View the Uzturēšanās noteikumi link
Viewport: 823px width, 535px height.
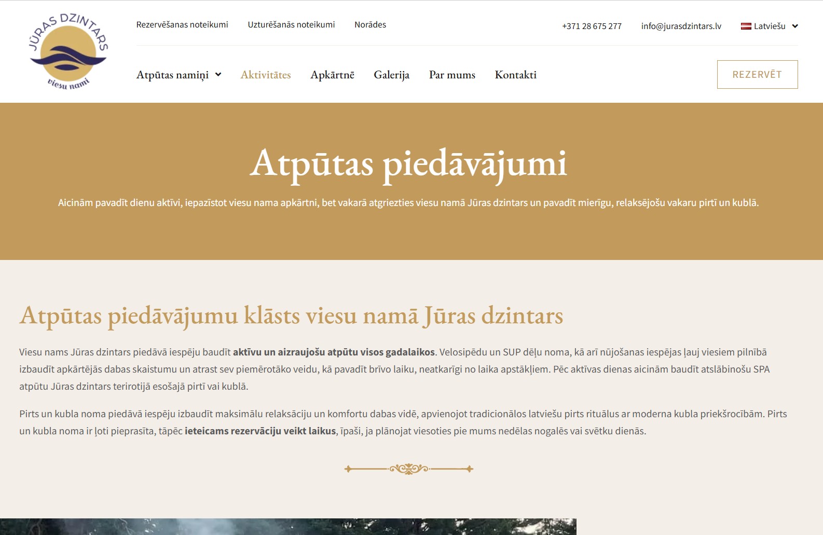(x=291, y=25)
